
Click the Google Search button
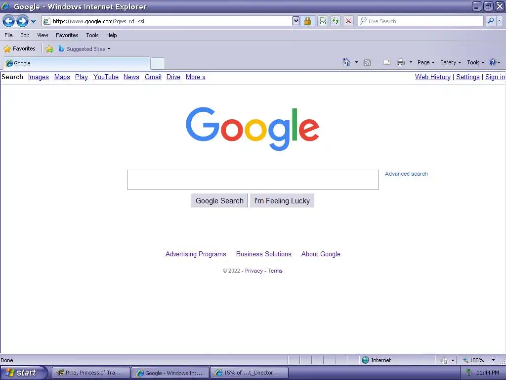(x=219, y=201)
